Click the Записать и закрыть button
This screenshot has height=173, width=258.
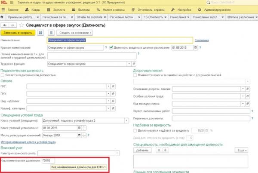coord(18,33)
